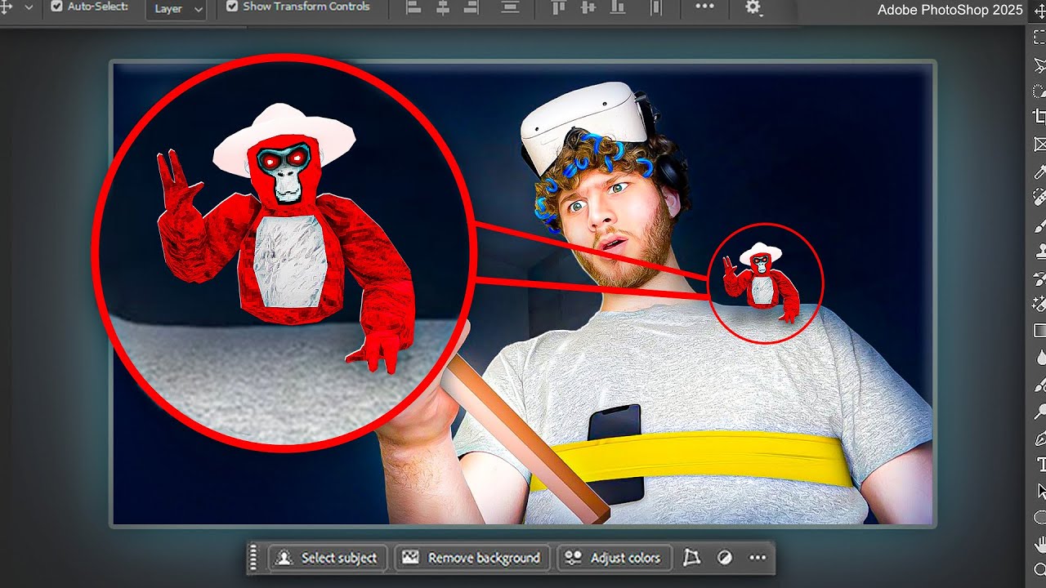Viewport: 1046px width, 588px height.
Task: Switch to the Brush tool
Action: pos(1039,225)
